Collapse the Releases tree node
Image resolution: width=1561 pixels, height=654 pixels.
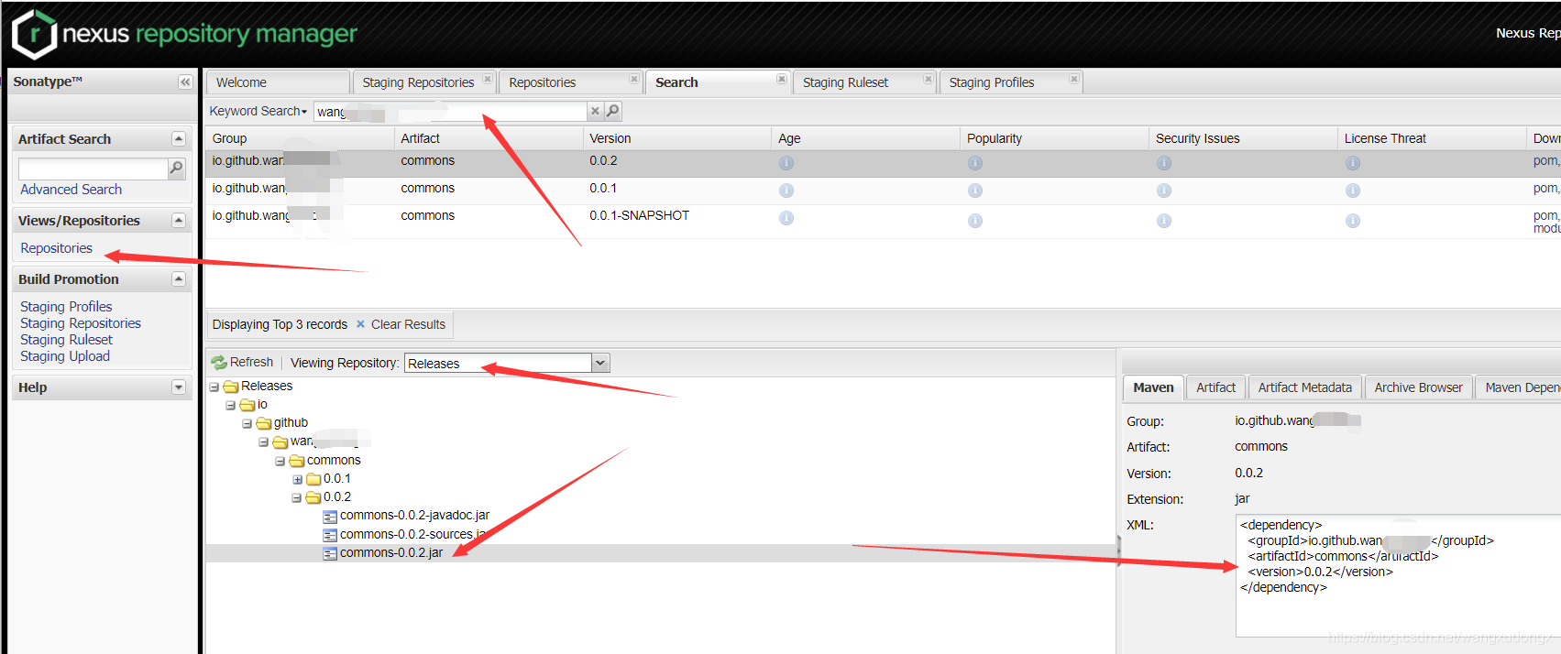[x=214, y=387]
